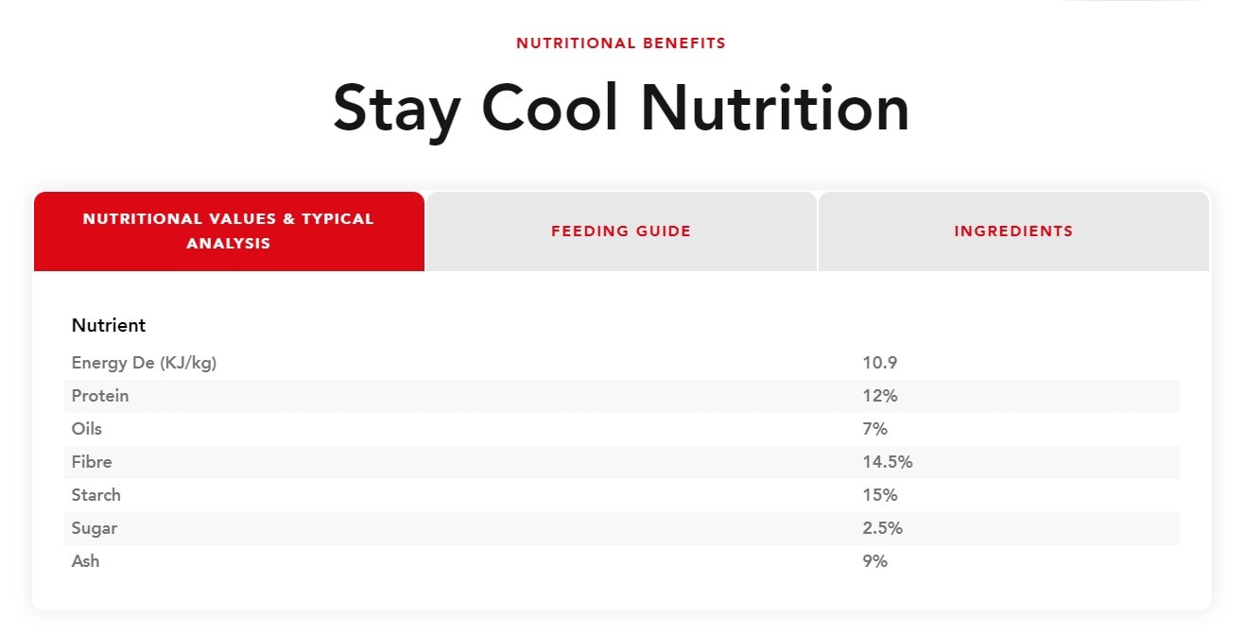Click the 12% protein value
The width and height of the screenshot is (1246, 634).
click(879, 396)
